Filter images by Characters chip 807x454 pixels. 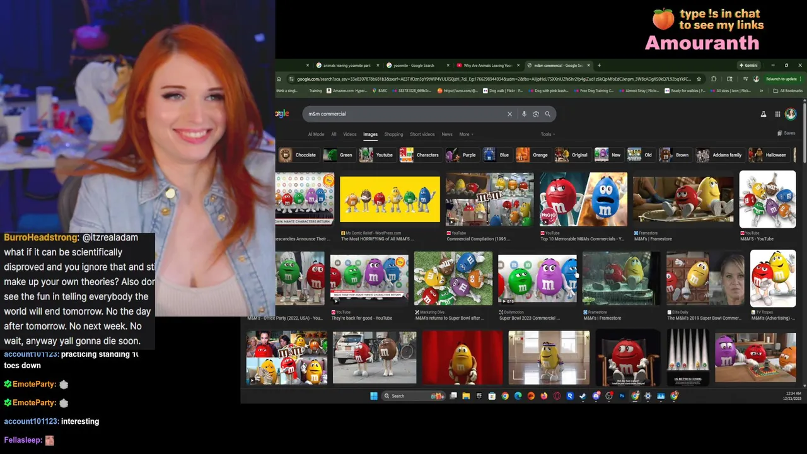pos(420,155)
